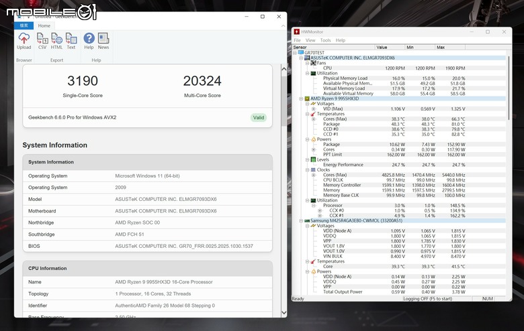
Task: Click the Samsung memory module icon
Action: (x=307, y=220)
